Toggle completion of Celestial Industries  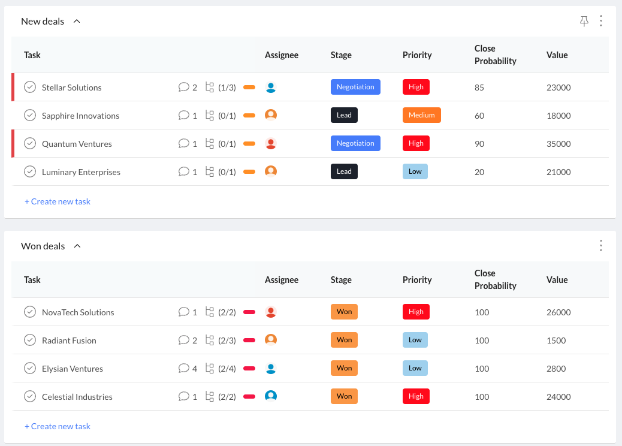point(30,396)
